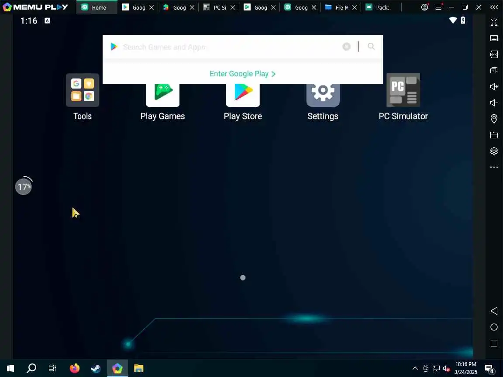Screen dimensions: 503x377
Task: Open Firefox from the taskbar
Action: coord(74,368)
